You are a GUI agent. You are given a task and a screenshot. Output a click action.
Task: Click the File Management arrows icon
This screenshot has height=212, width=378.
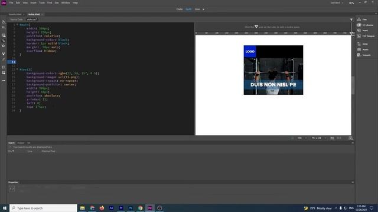(x=4, y=28)
